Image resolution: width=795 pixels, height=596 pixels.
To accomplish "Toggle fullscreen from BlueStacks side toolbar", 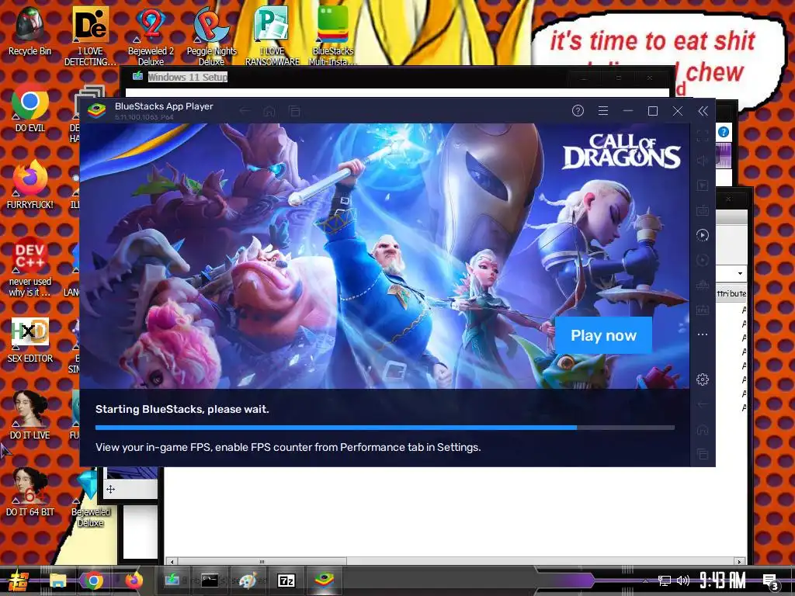I will pos(703,135).
